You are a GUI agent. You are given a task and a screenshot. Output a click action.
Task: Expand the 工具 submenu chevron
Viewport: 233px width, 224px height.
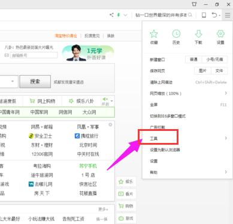click(226, 138)
